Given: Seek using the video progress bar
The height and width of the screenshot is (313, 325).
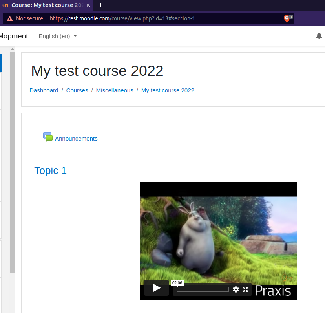Looking at the screenshot, I should 203,289.
